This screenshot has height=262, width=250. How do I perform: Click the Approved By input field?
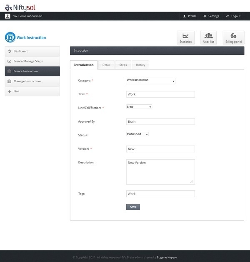pos(160,121)
